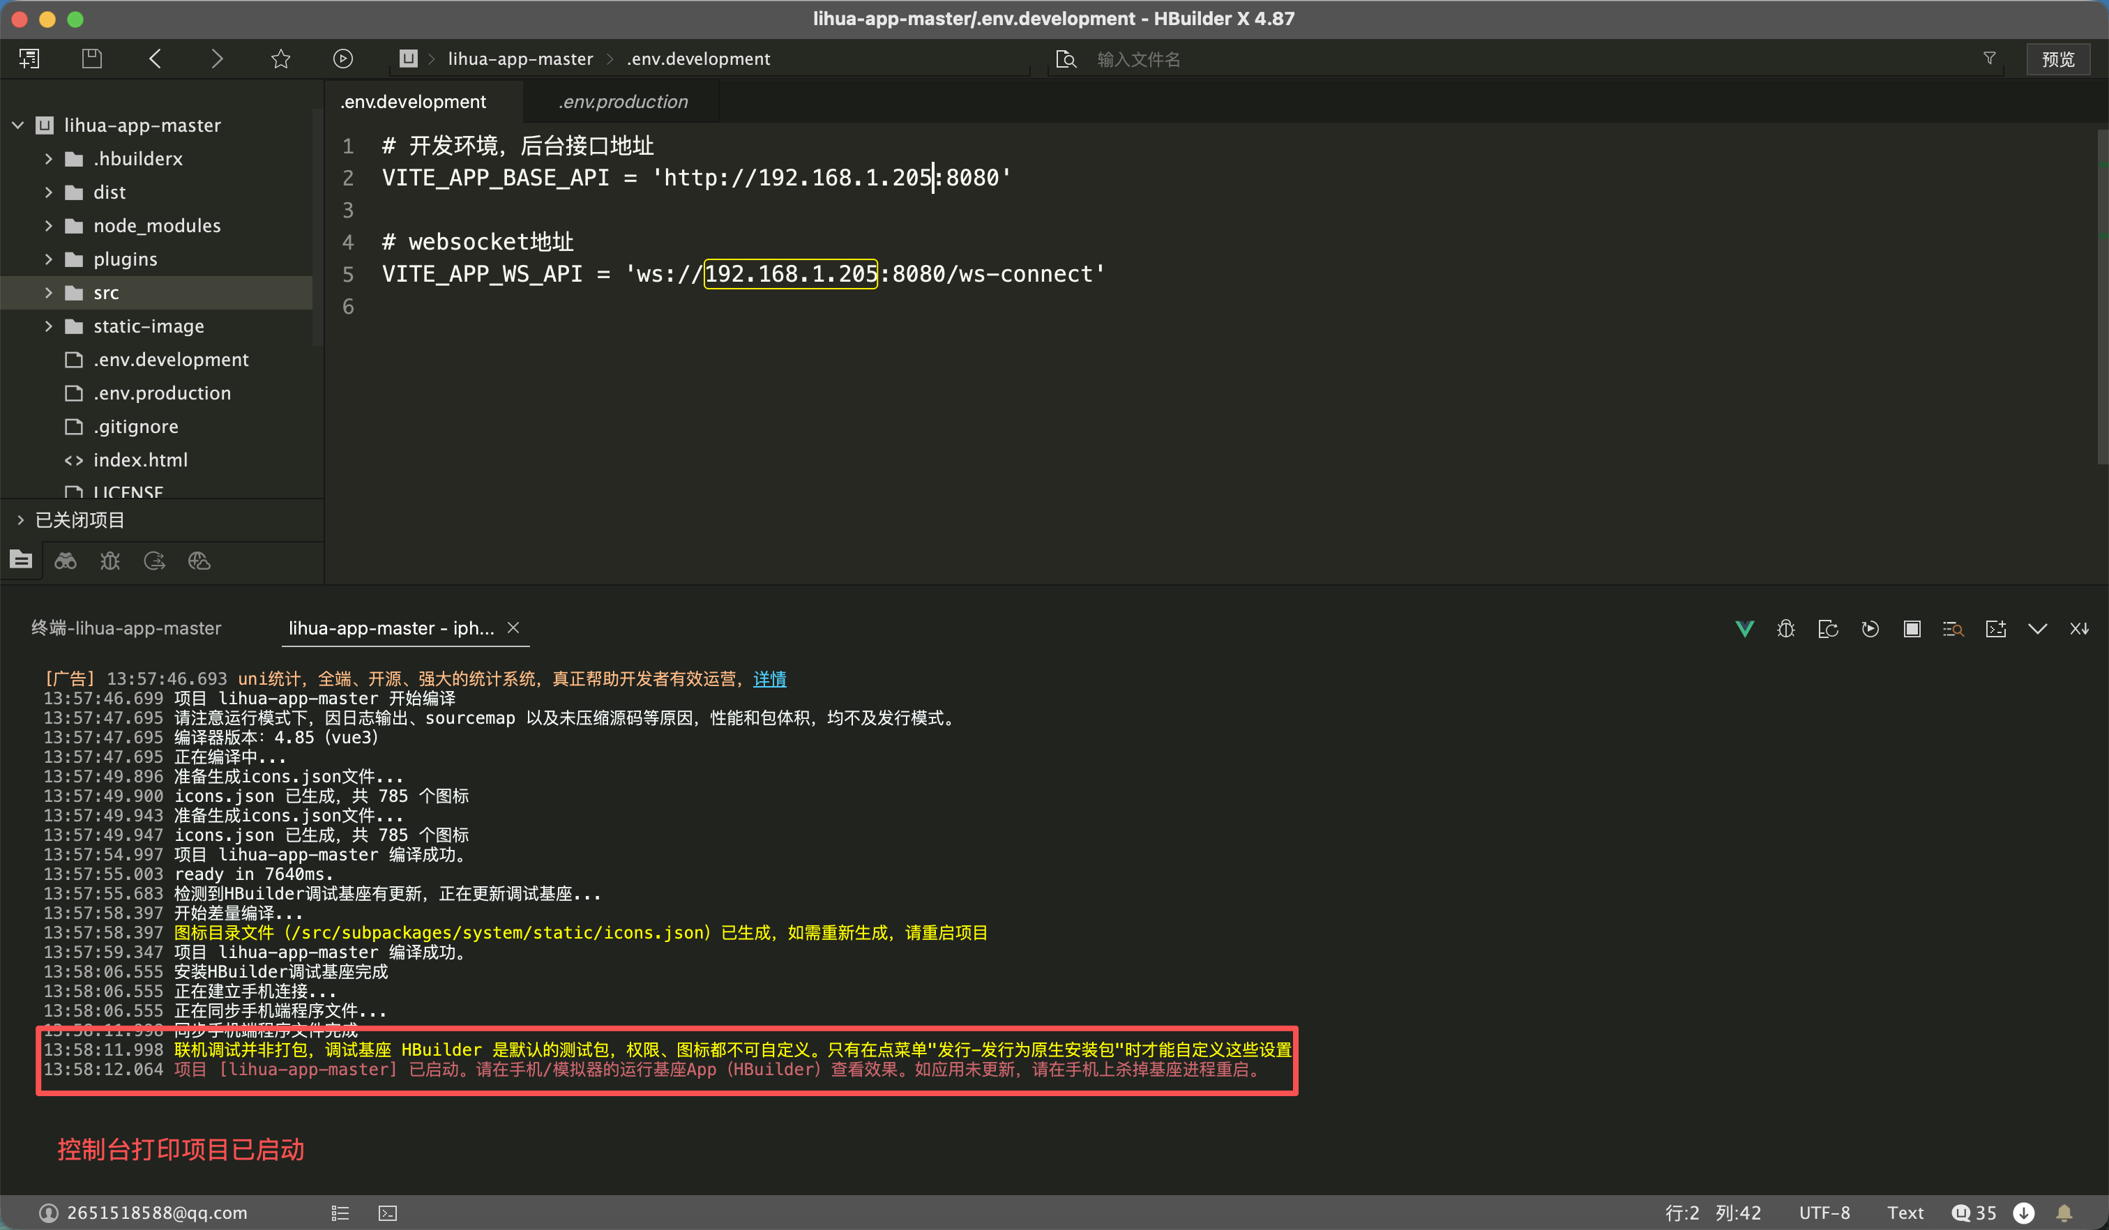
Task: Toggle the terminal panel icon in status bar
Action: point(388,1213)
